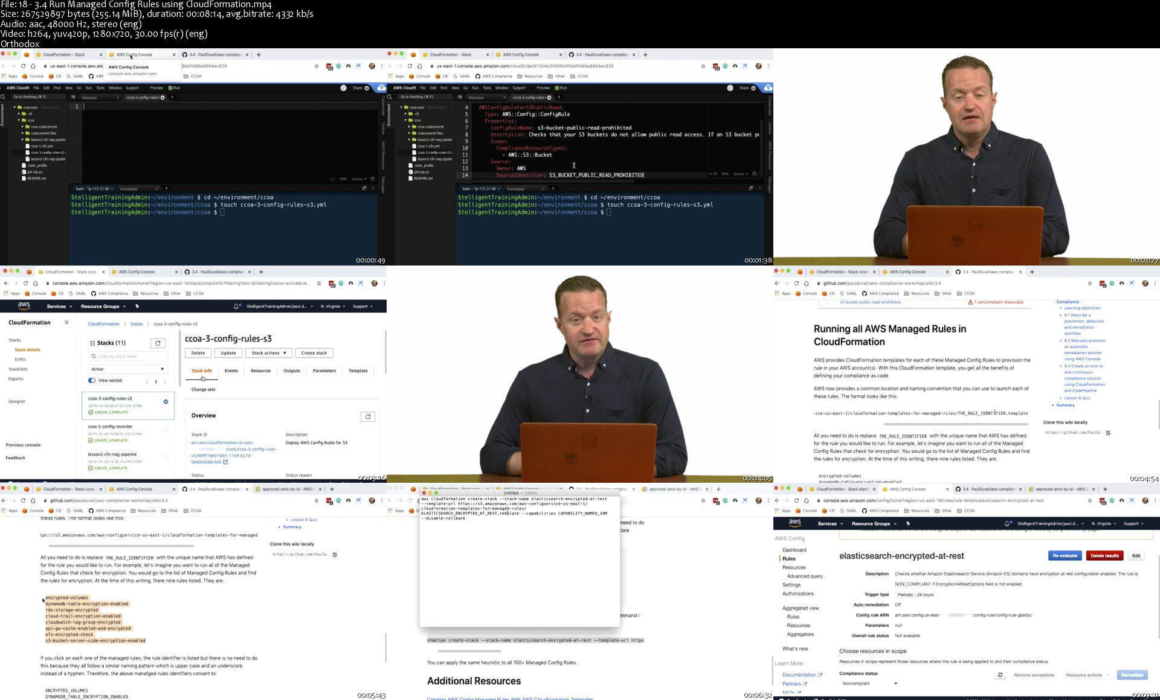
Task: Select ccoa-3-config-rules-s3 stack radio button
Action: [x=166, y=402]
